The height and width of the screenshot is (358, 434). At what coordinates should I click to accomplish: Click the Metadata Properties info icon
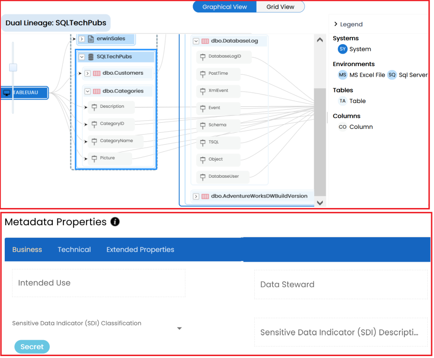(115, 222)
